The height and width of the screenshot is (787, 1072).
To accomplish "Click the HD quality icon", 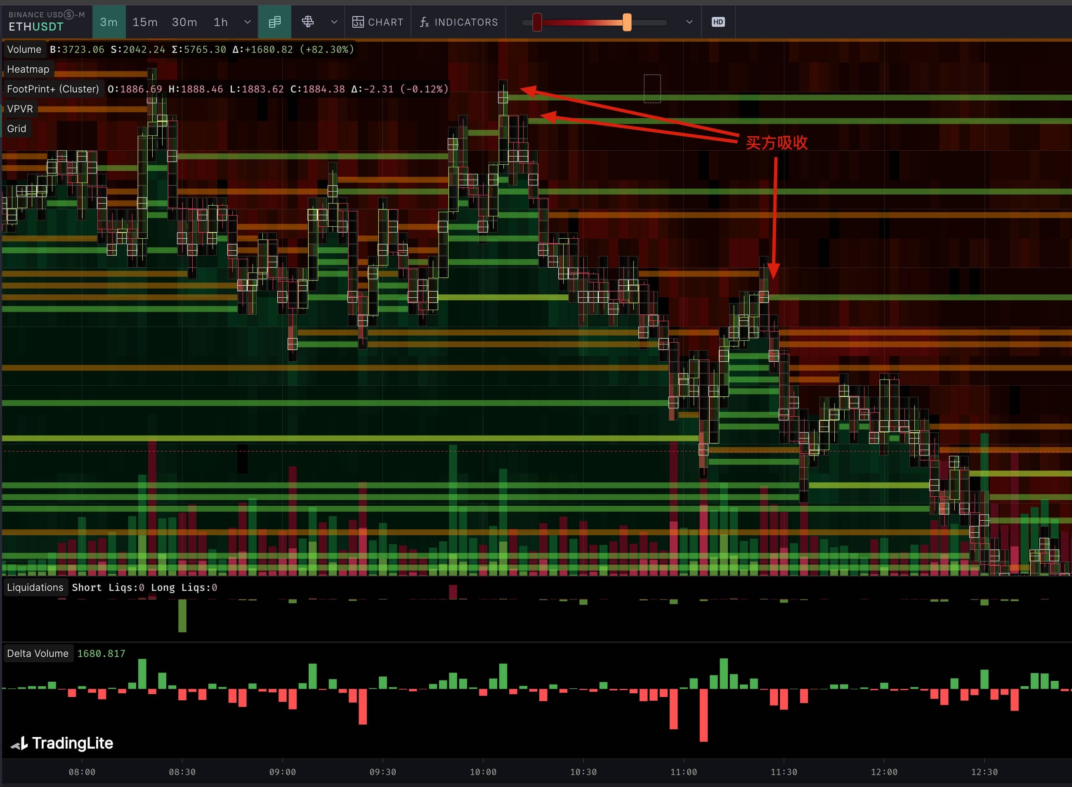I will (718, 22).
